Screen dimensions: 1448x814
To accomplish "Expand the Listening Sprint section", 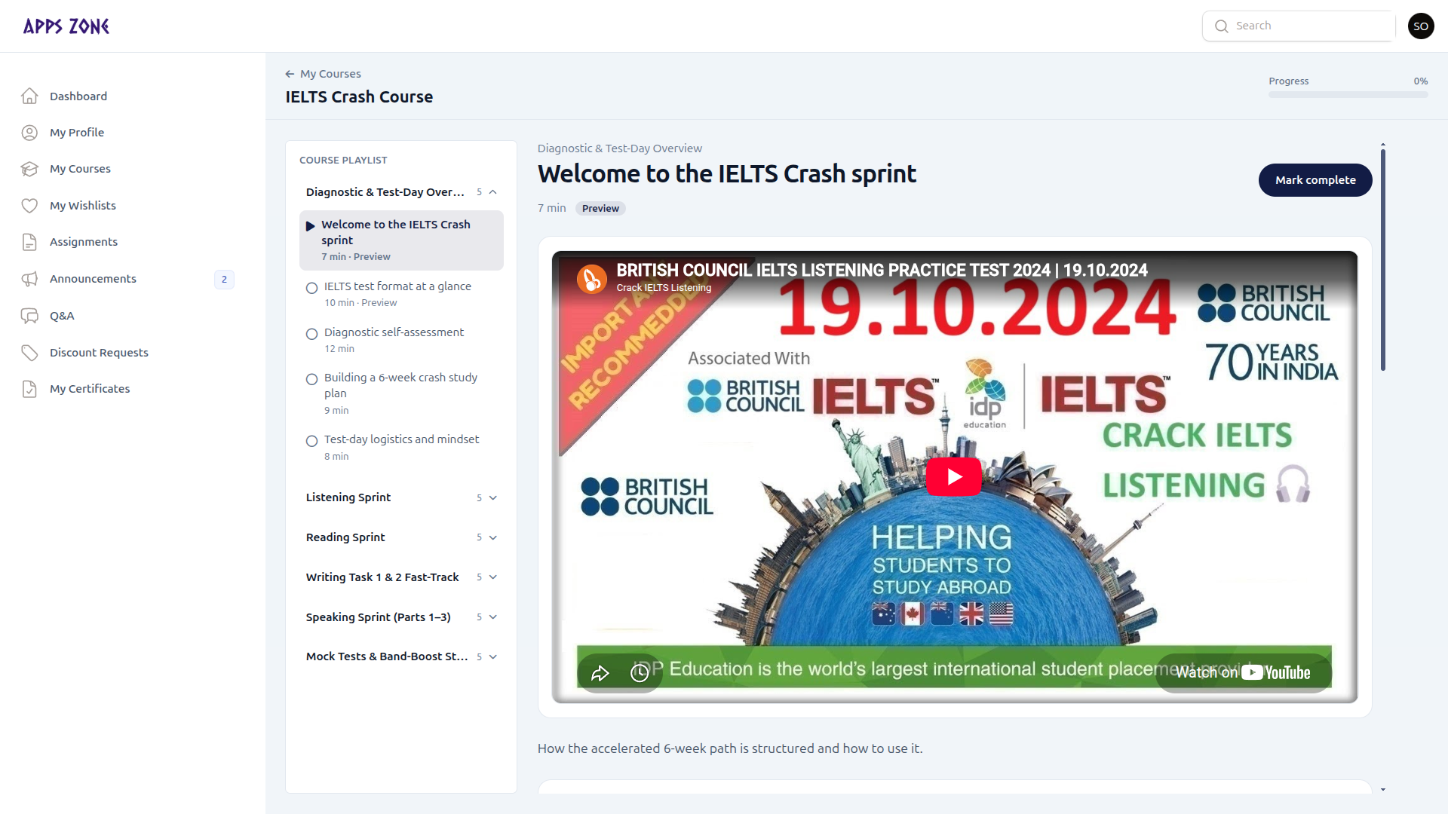I will coord(401,497).
